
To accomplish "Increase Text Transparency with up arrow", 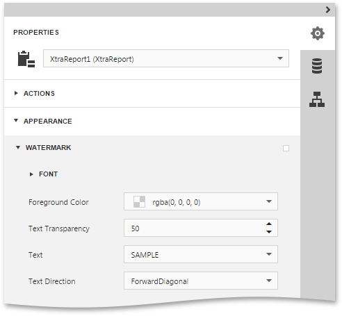I will coord(269,224).
